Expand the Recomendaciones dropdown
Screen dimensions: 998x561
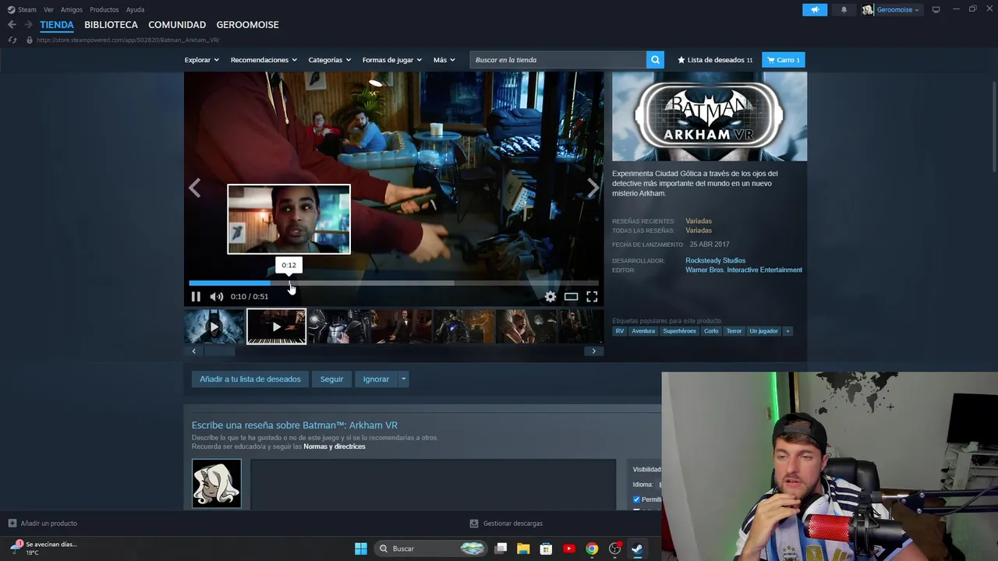coord(264,60)
